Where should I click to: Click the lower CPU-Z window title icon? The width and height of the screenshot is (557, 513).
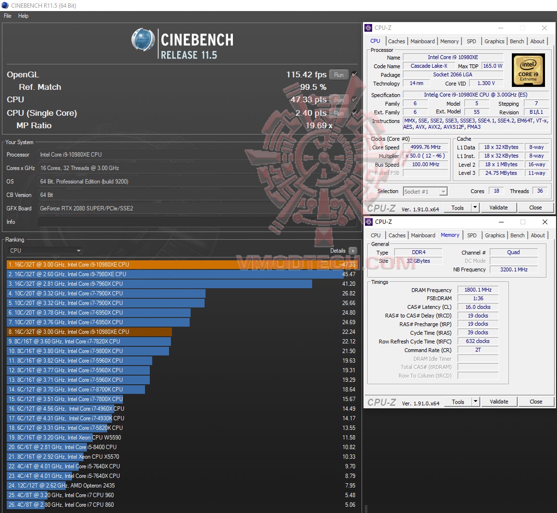tap(369, 222)
